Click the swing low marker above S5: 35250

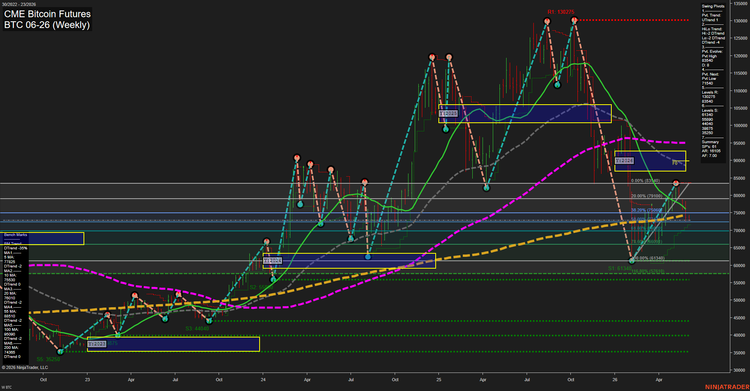point(60,352)
